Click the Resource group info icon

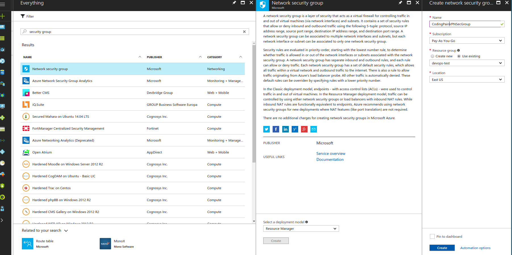point(458,50)
